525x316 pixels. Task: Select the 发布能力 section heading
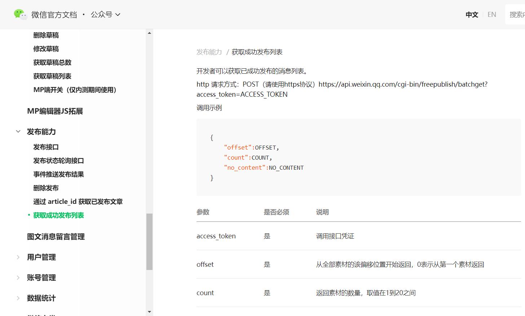[x=41, y=132]
